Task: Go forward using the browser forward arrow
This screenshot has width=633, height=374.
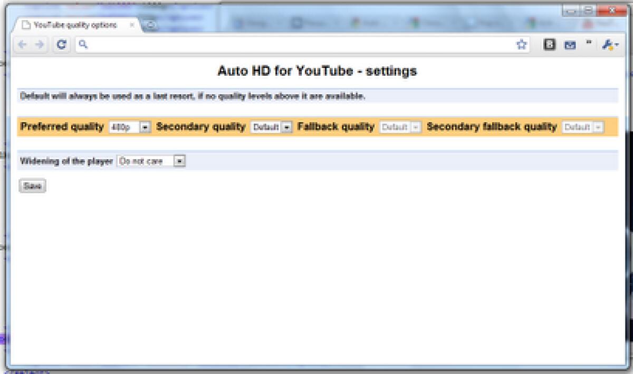Action: [39, 45]
